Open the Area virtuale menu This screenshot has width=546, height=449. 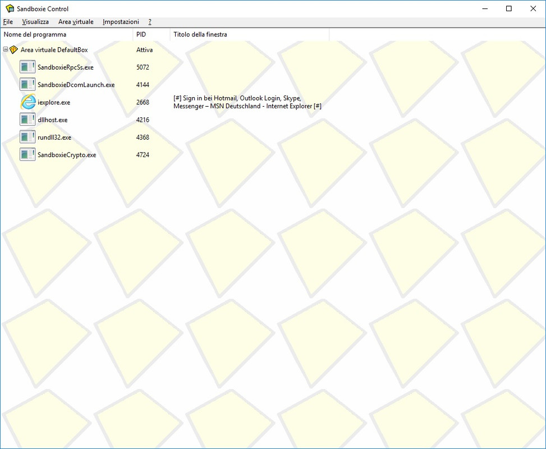[76, 22]
